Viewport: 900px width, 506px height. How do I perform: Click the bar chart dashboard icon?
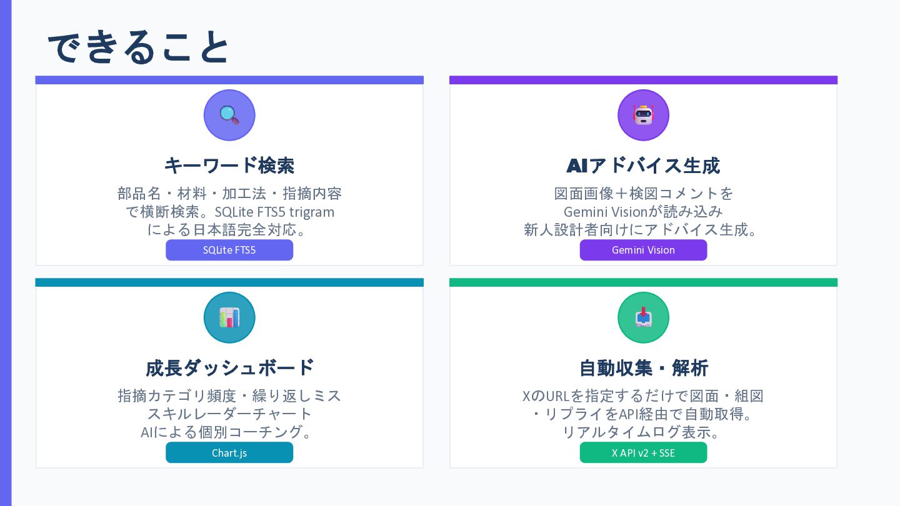[x=229, y=317]
